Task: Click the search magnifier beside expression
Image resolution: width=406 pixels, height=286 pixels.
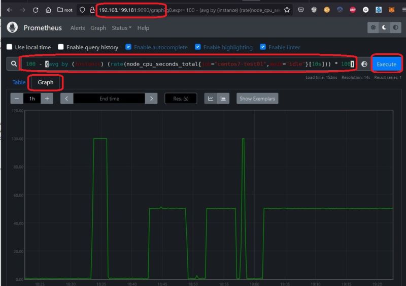Action: (14, 64)
